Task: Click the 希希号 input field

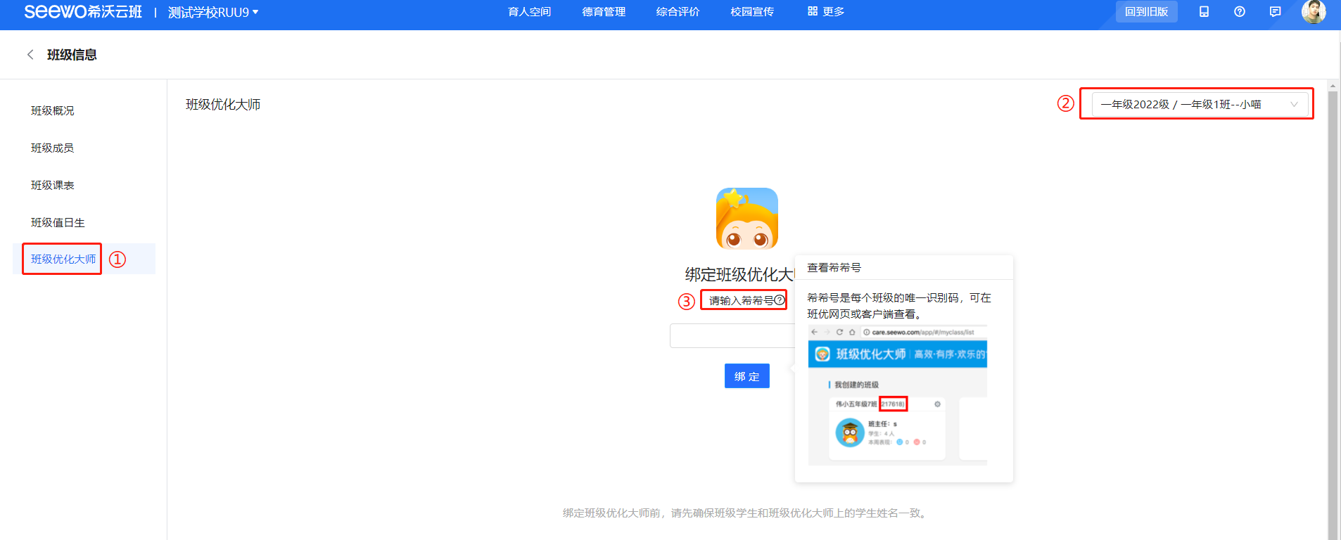Action: click(732, 336)
